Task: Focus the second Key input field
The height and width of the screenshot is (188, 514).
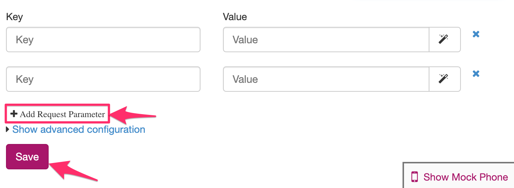Action: 103,79
